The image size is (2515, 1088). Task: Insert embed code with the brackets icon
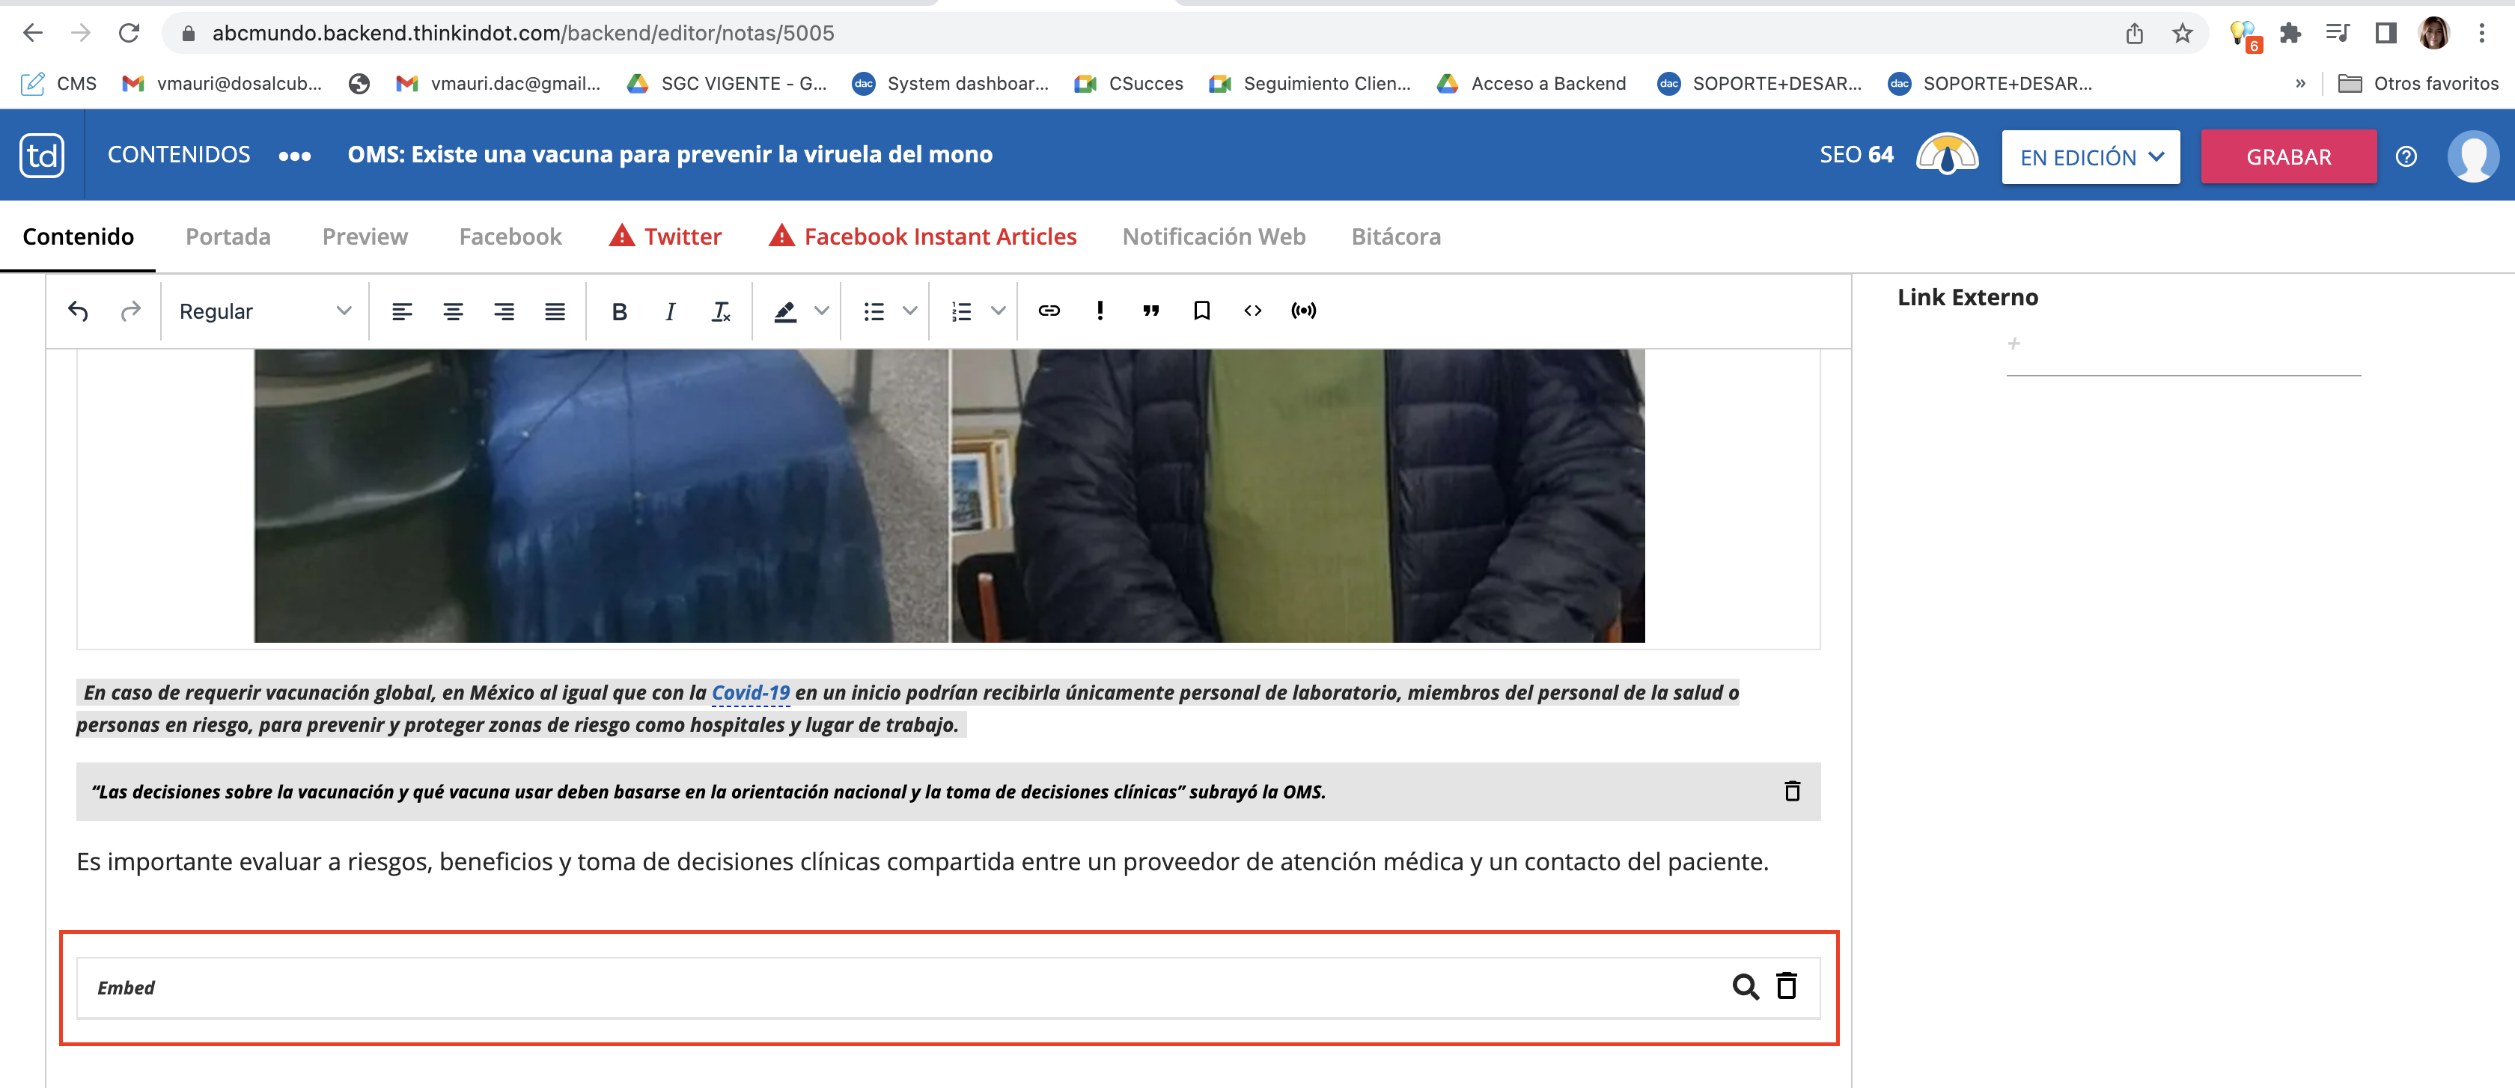coord(1252,311)
